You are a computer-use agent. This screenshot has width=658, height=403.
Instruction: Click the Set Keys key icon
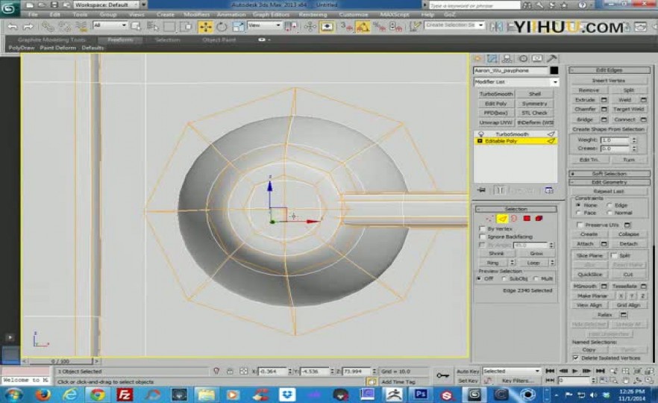click(x=443, y=375)
